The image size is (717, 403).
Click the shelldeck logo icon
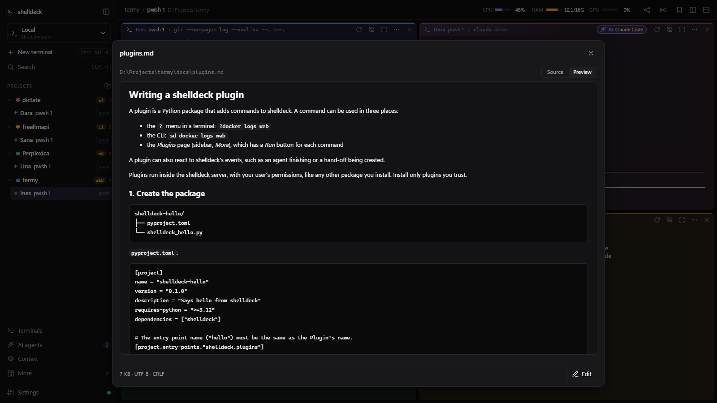(10, 12)
